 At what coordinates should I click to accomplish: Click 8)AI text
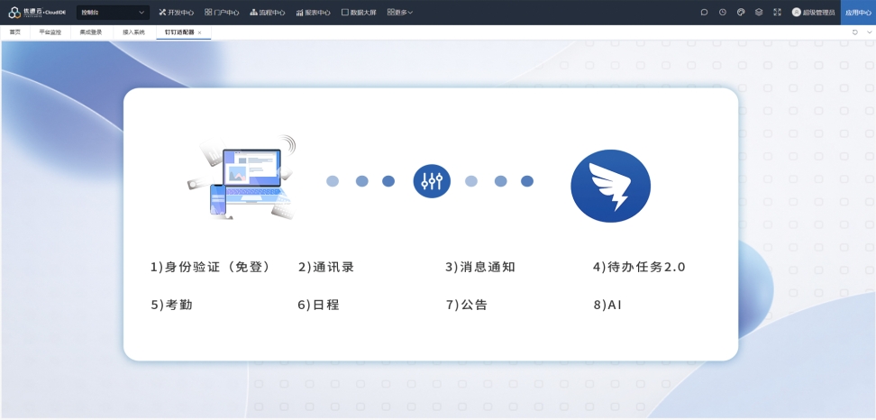pos(607,305)
